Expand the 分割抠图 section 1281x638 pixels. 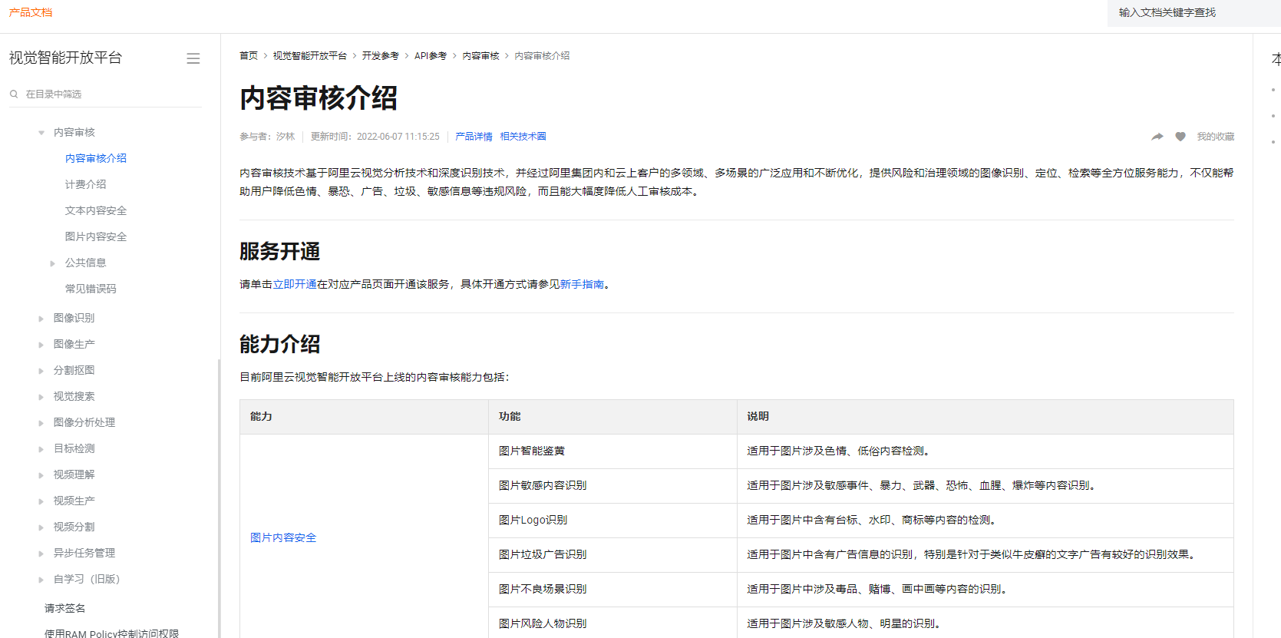(x=41, y=371)
